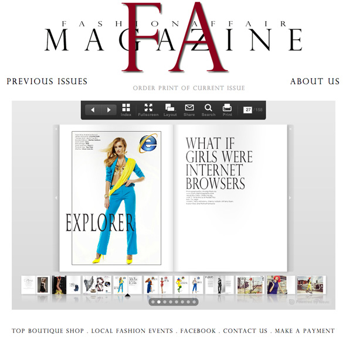The image size is (346, 343).
Task: Change the page Layout
Action: (x=170, y=110)
